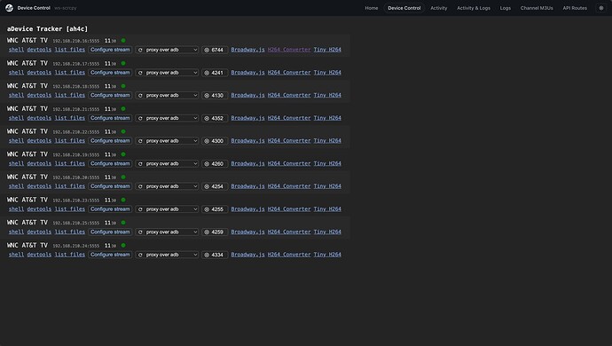Open the Activity nav tab
Viewport: 612px width, 346px height.
439,8
